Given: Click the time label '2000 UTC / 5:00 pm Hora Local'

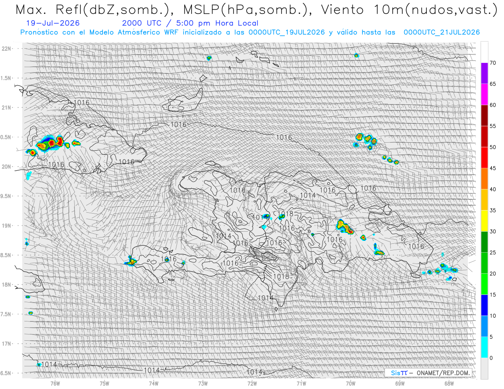Looking at the screenshot, I should click(190, 23).
